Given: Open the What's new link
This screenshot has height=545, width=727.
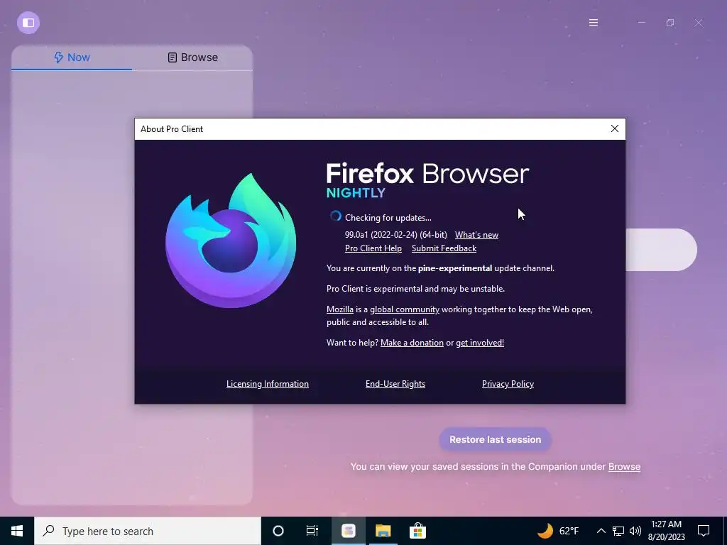Looking at the screenshot, I should (x=476, y=235).
